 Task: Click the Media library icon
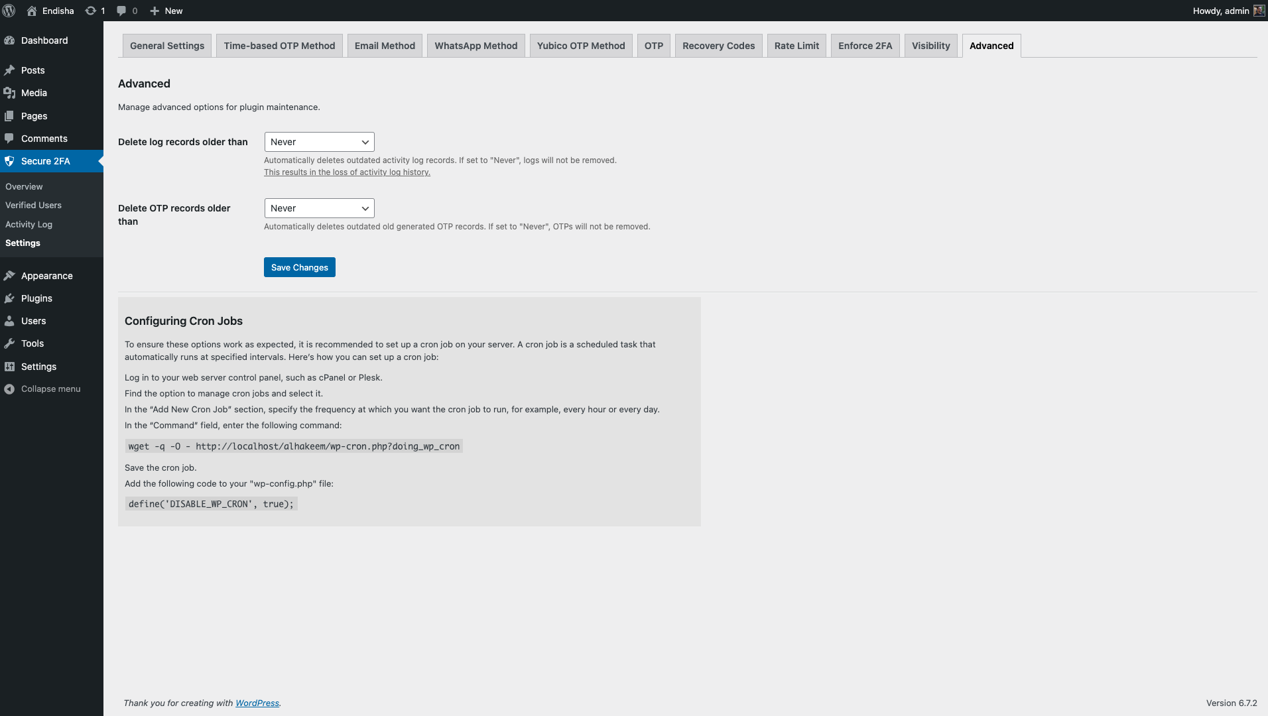click(x=9, y=93)
